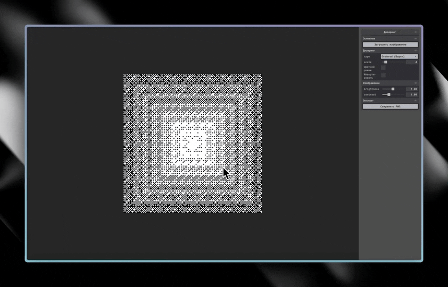Image resolution: width=448 pixels, height=287 pixels.
Task: Click the scale value field showing 4
Action: tap(412, 62)
